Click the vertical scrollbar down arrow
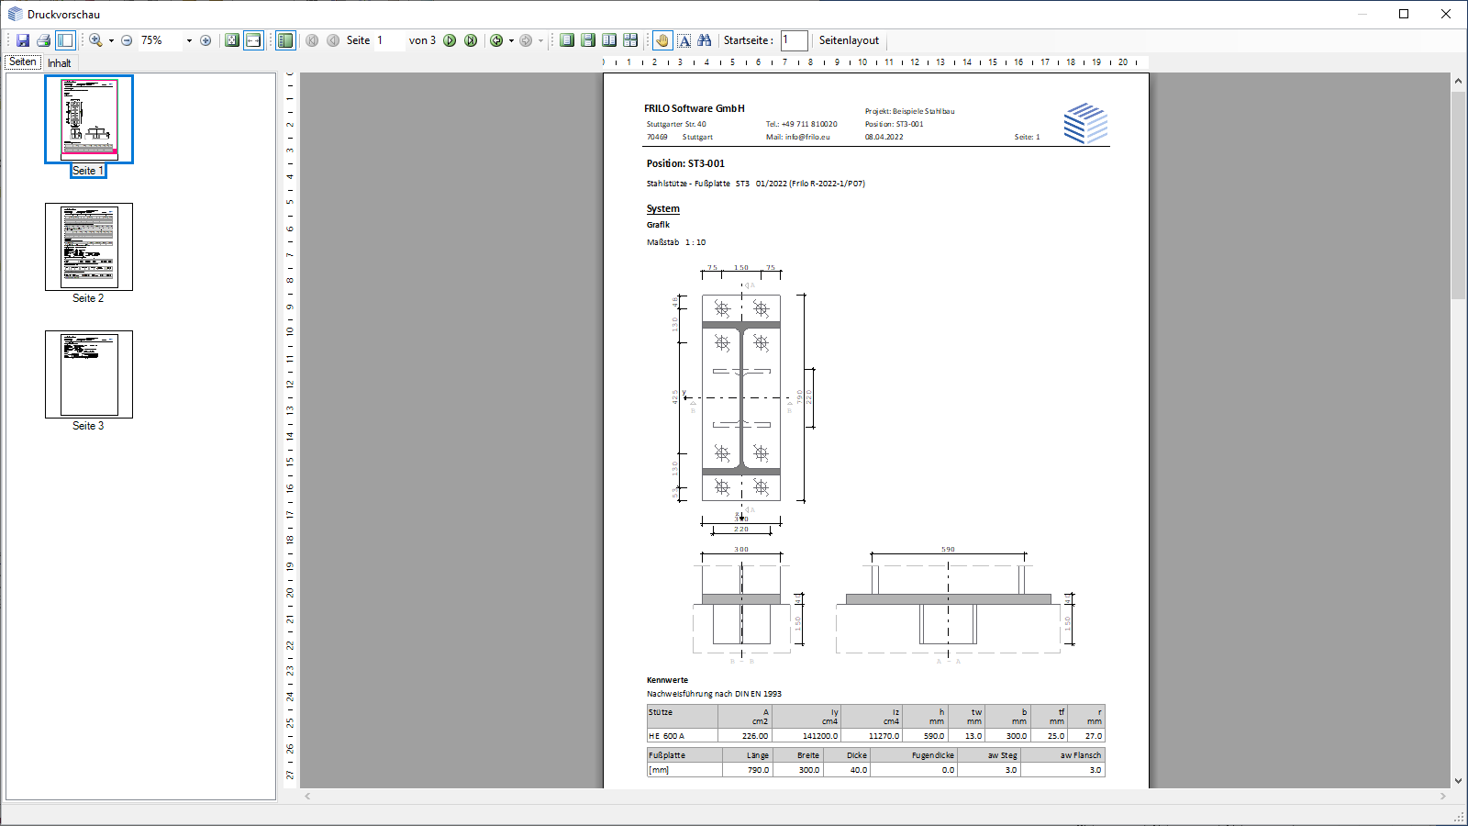The width and height of the screenshot is (1468, 826). [x=1458, y=781]
